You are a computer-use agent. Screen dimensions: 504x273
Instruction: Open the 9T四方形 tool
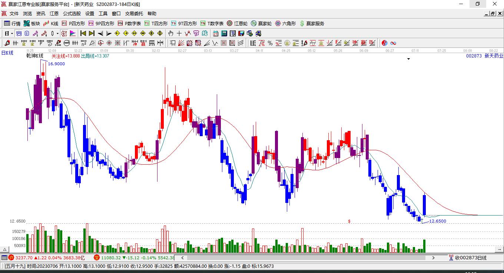pyautogui.click(x=184, y=23)
